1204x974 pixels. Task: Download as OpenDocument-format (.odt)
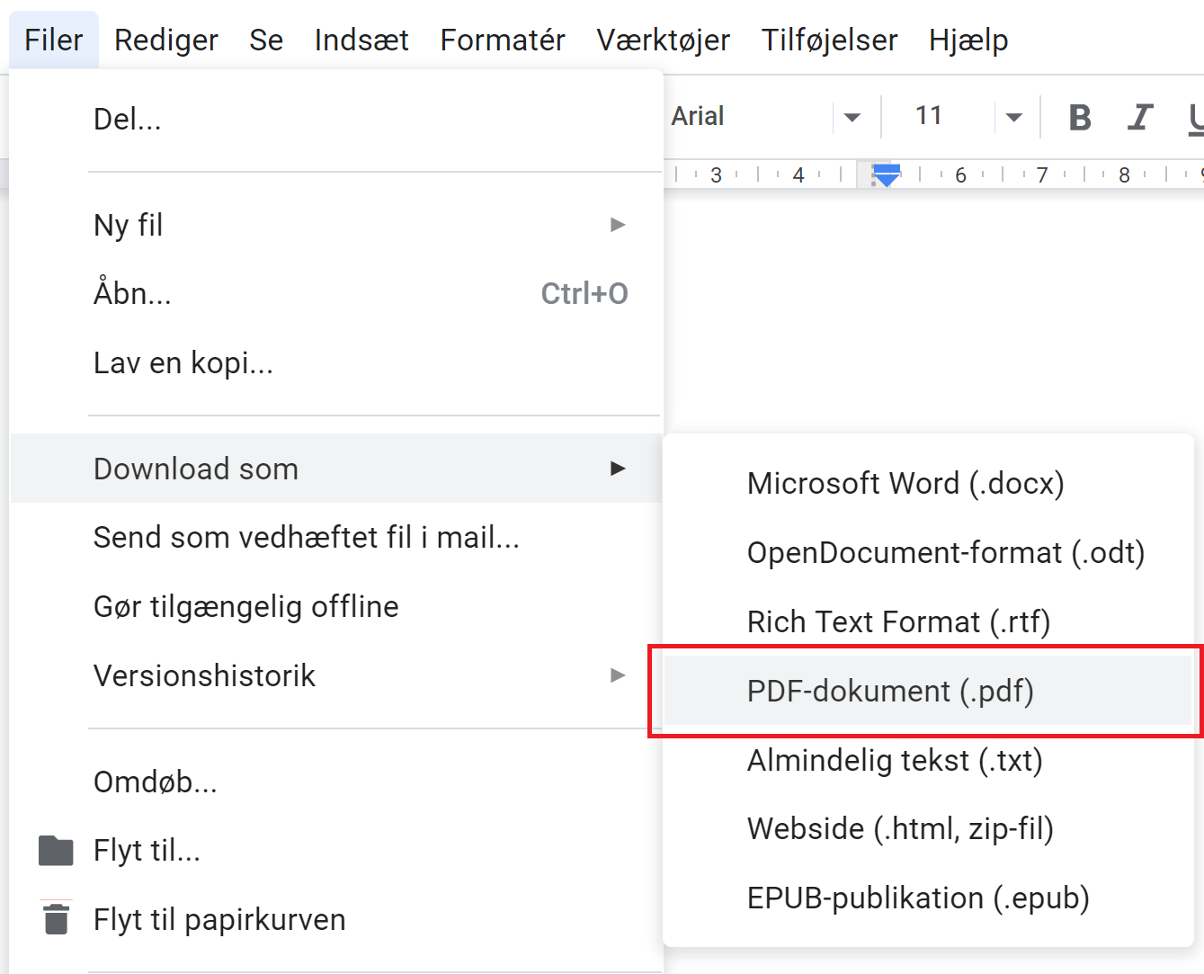click(x=946, y=552)
